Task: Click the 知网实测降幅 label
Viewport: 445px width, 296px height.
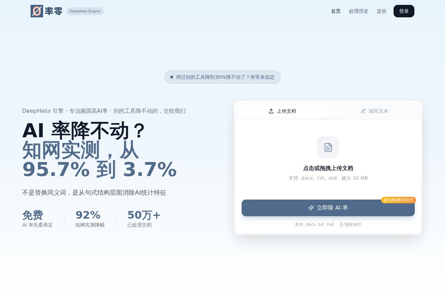Action: pos(90,225)
